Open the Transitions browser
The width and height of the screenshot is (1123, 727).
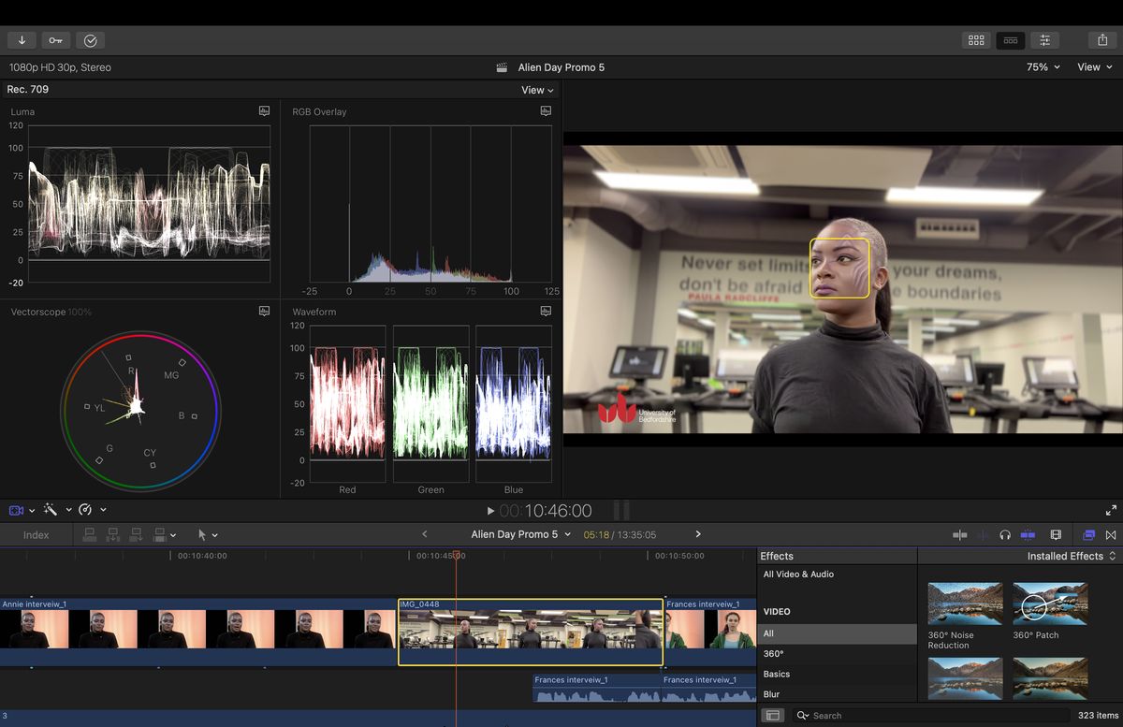1111,534
